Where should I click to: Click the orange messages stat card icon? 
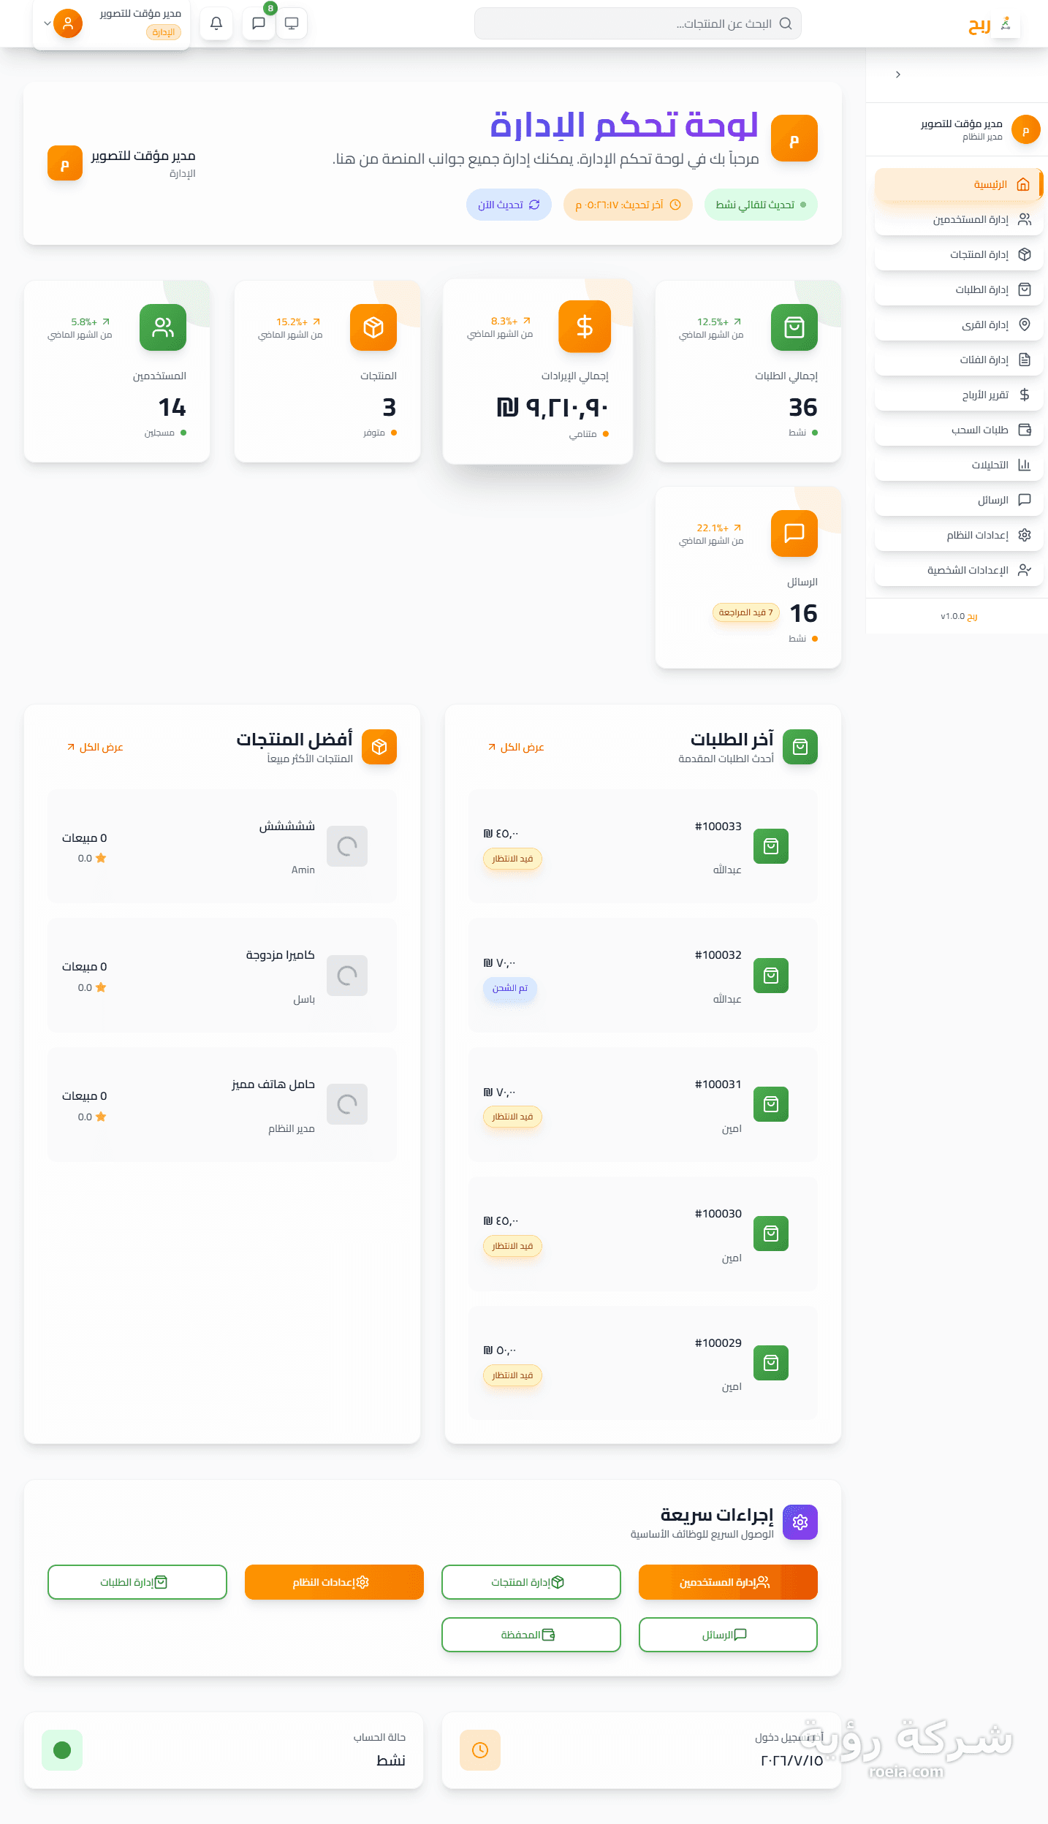click(x=794, y=533)
